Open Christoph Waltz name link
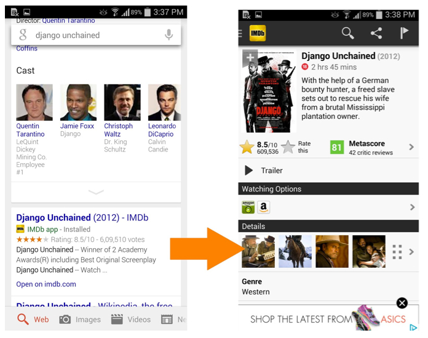 (118, 130)
